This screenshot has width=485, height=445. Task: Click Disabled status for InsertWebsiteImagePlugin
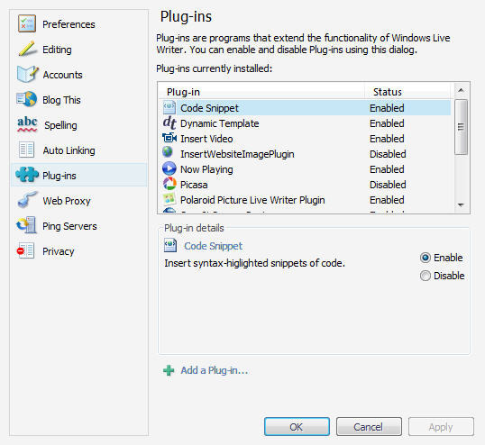click(x=388, y=154)
